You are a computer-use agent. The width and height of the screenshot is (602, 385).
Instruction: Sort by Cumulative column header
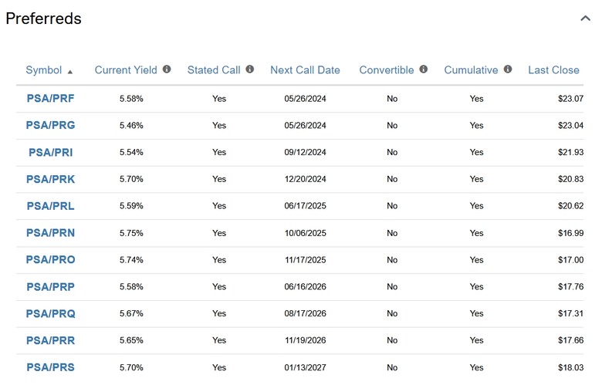471,70
